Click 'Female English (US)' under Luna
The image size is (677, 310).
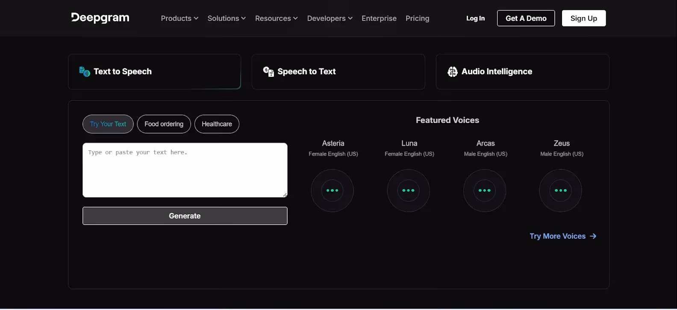409,154
